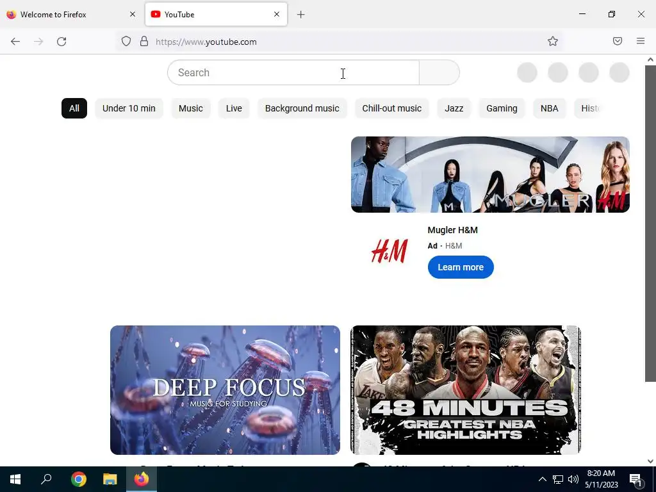Choose the Music category chip

(191, 108)
